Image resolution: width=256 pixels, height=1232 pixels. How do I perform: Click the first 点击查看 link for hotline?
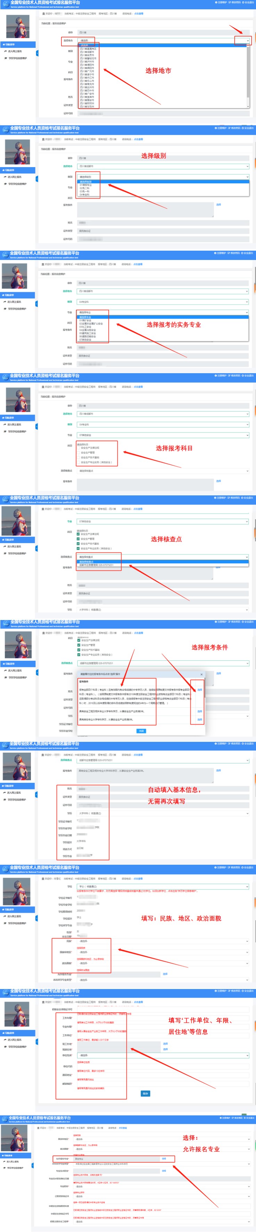(x=139, y=14)
